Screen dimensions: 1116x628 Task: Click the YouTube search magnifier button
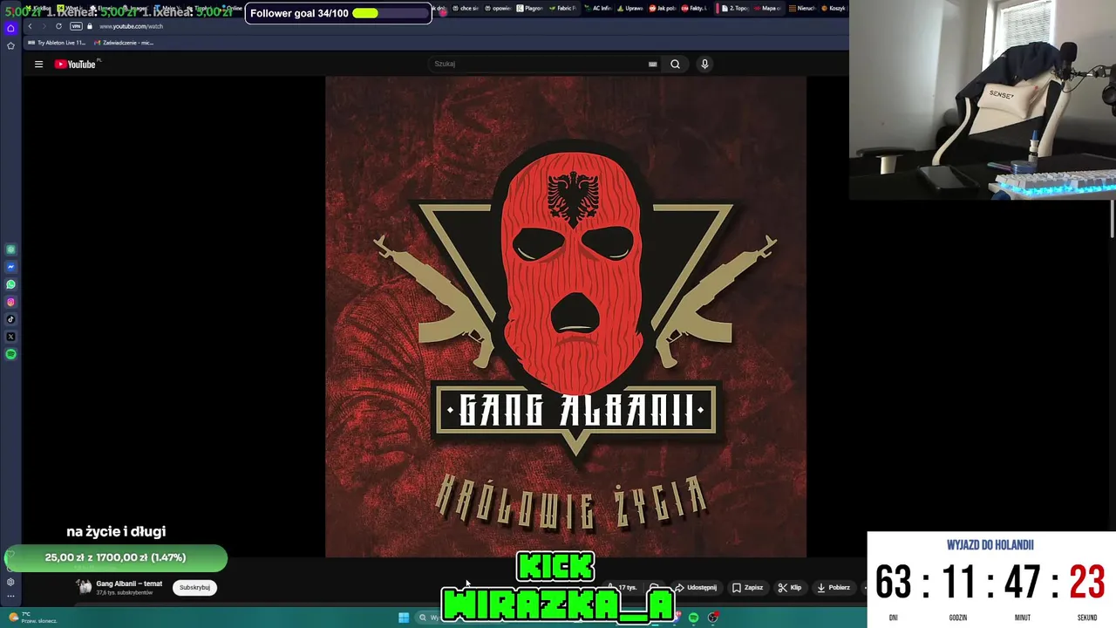coord(675,64)
